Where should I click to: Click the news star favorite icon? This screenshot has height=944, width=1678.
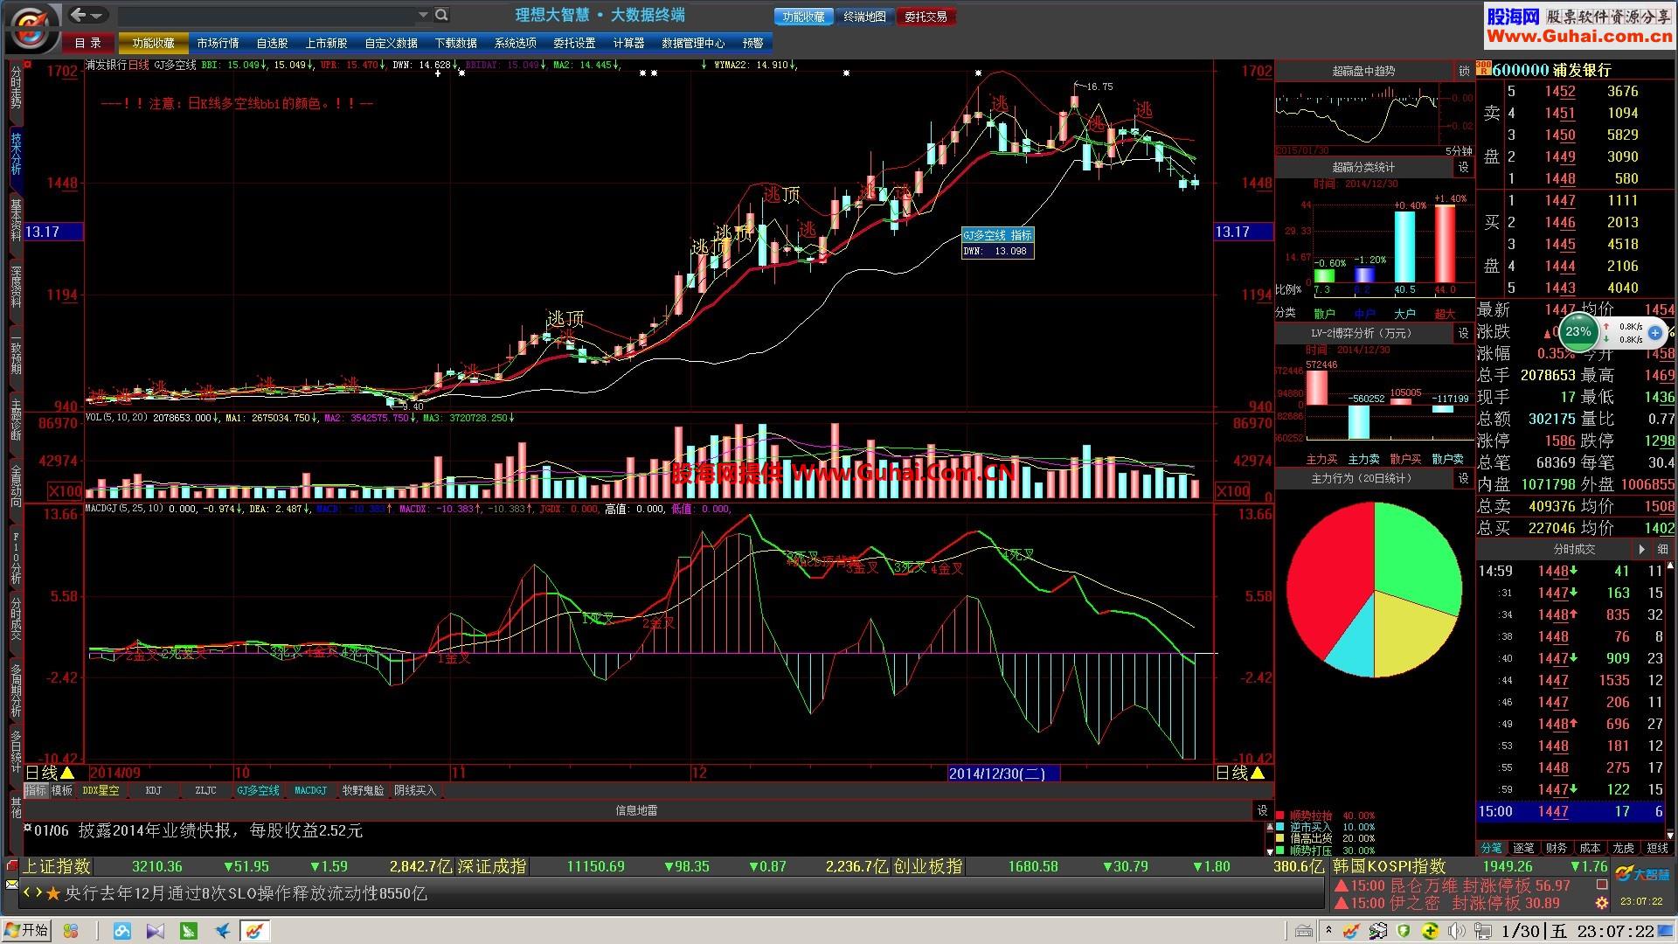point(53,893)
